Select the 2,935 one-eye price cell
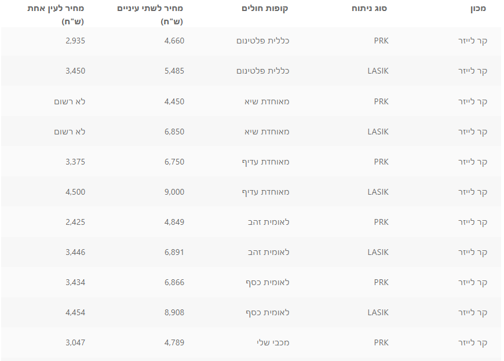The width and height of the screenshot is (504, 361). coord(75,41)
